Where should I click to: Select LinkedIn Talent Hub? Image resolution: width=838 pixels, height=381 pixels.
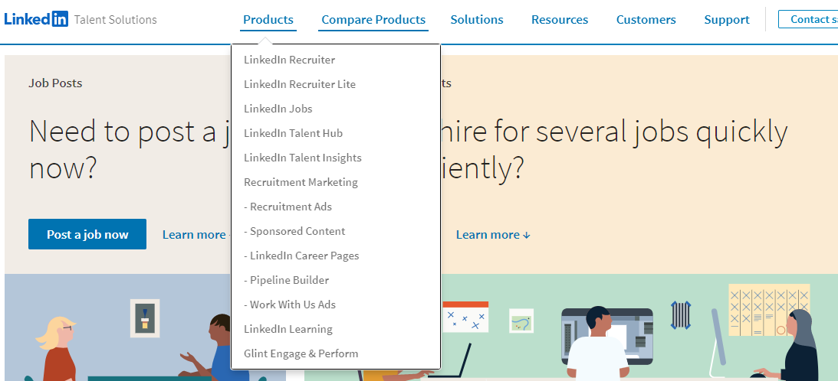point(293,133)
